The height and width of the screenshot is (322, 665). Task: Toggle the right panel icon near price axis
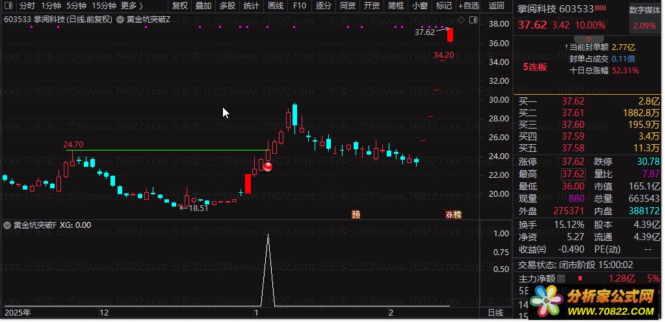coord(473,19)
